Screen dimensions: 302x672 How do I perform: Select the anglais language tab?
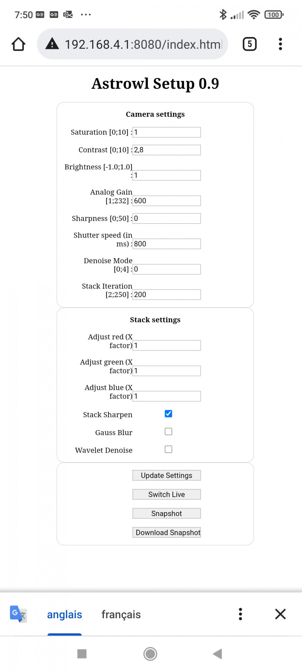coord(64,614)
